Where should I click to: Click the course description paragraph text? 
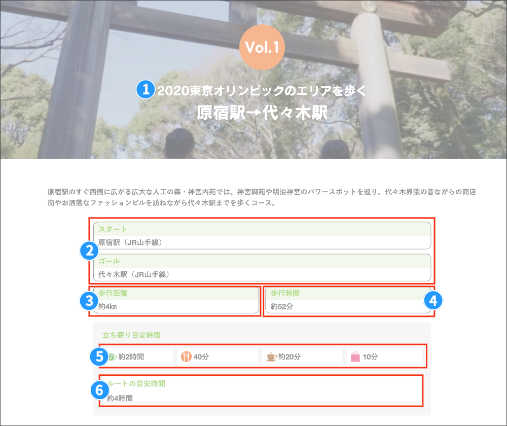point(262,198)
